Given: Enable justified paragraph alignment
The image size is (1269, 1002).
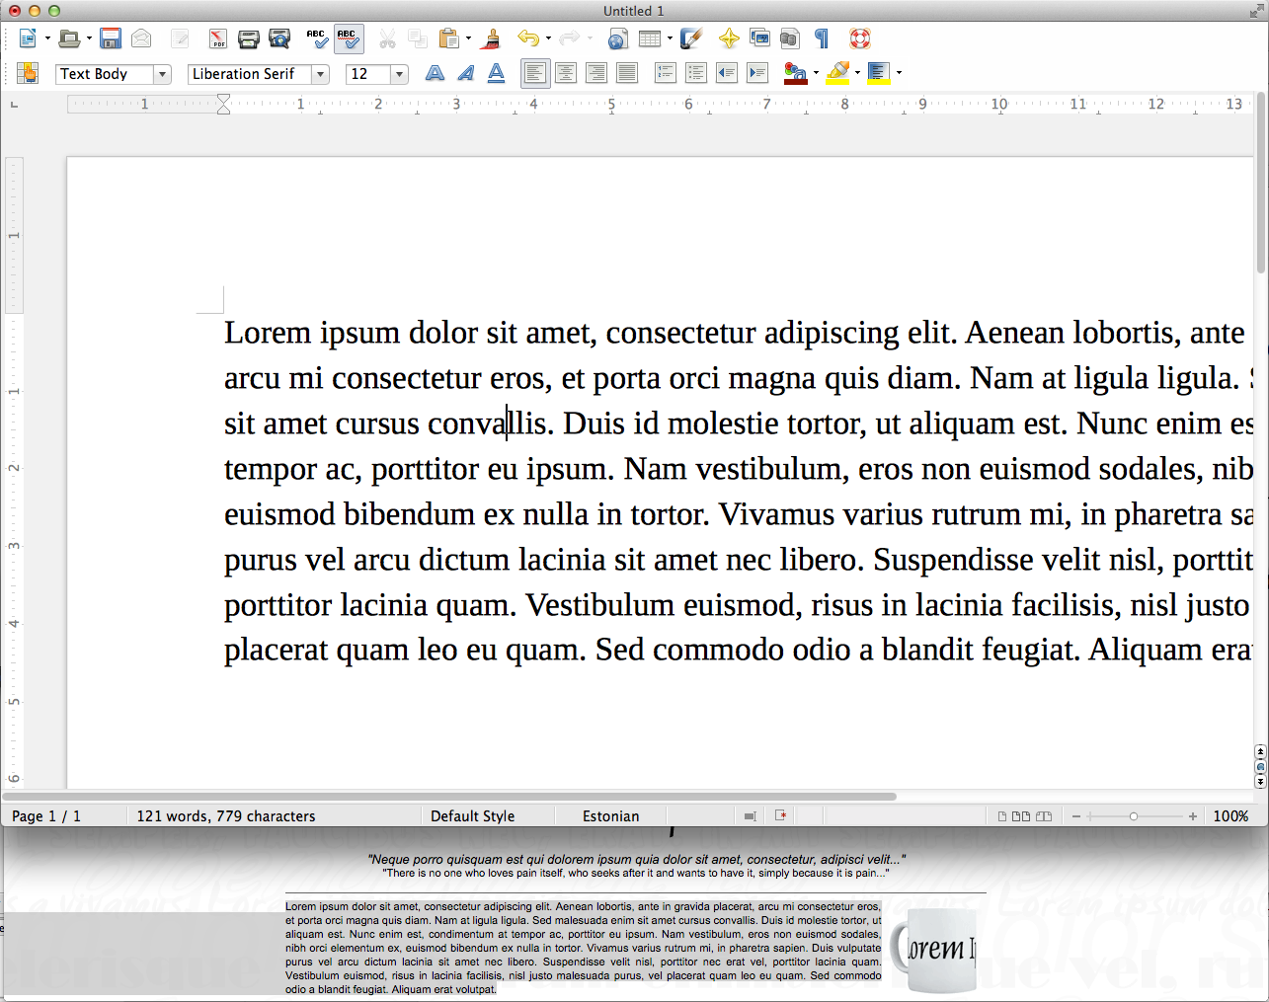Looking at the screenshot, I should [627, 73].
